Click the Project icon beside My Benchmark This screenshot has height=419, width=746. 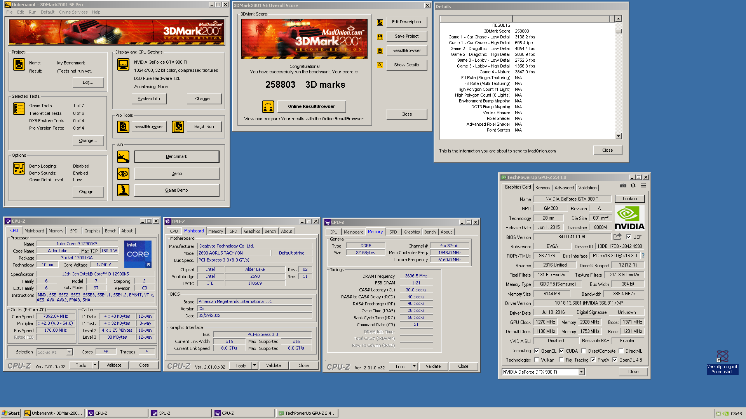19,64
